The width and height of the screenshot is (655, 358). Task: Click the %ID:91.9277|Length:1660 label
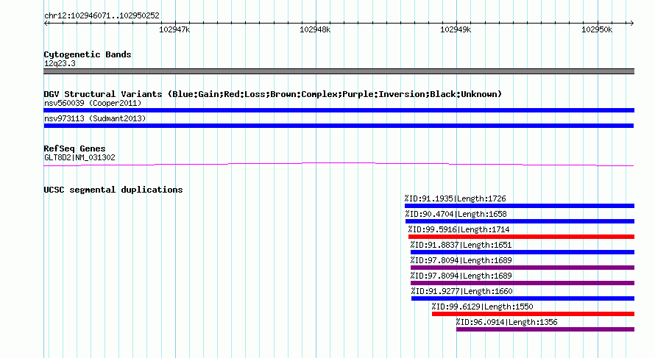tap(461, 291)
